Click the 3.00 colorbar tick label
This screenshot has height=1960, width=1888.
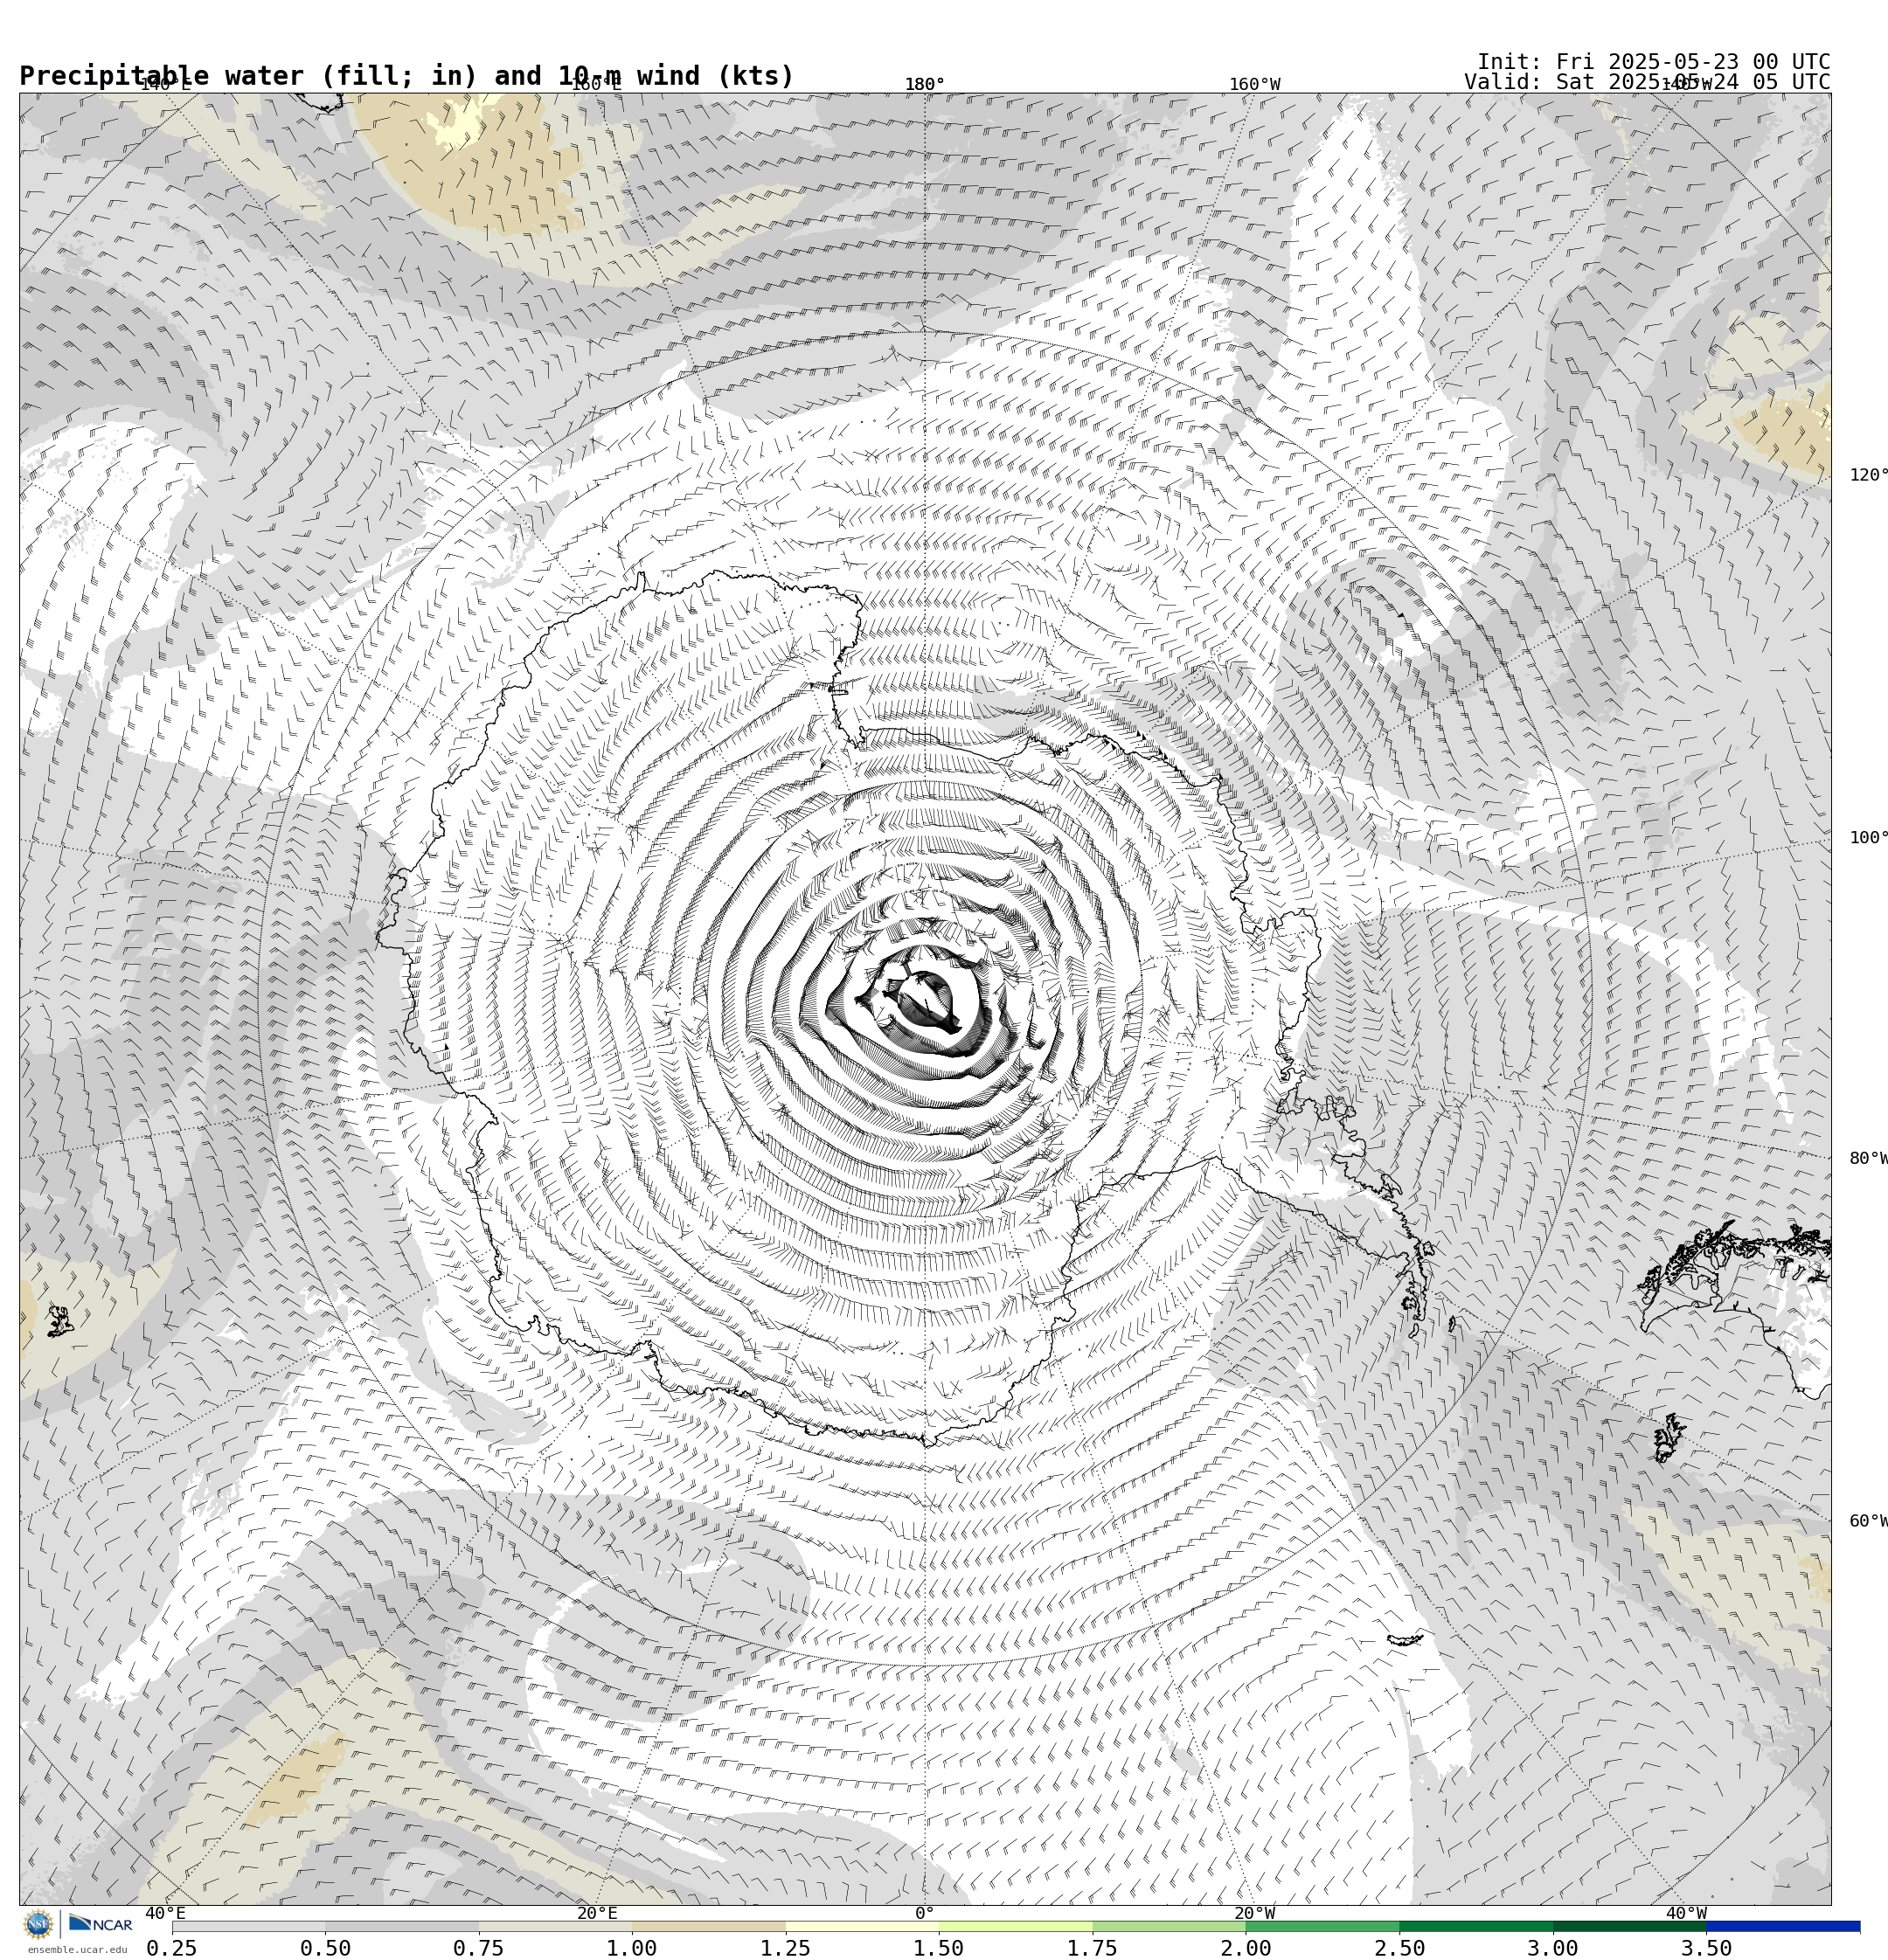coord(1553,1948)
